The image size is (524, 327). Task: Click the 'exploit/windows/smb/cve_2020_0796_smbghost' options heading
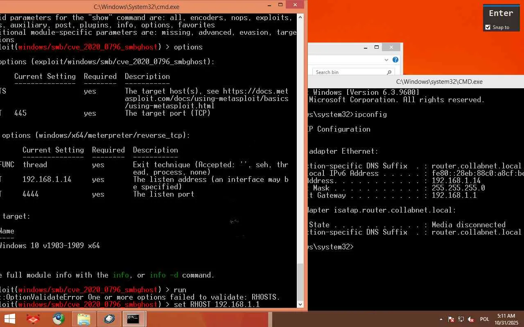tap(123, 62)
